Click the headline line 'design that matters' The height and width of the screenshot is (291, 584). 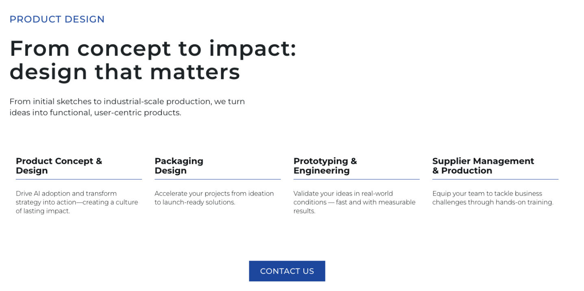pyautogui.click(x=125, y=72)
